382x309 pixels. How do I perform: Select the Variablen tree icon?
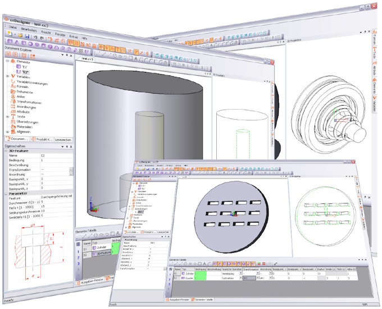13,78
